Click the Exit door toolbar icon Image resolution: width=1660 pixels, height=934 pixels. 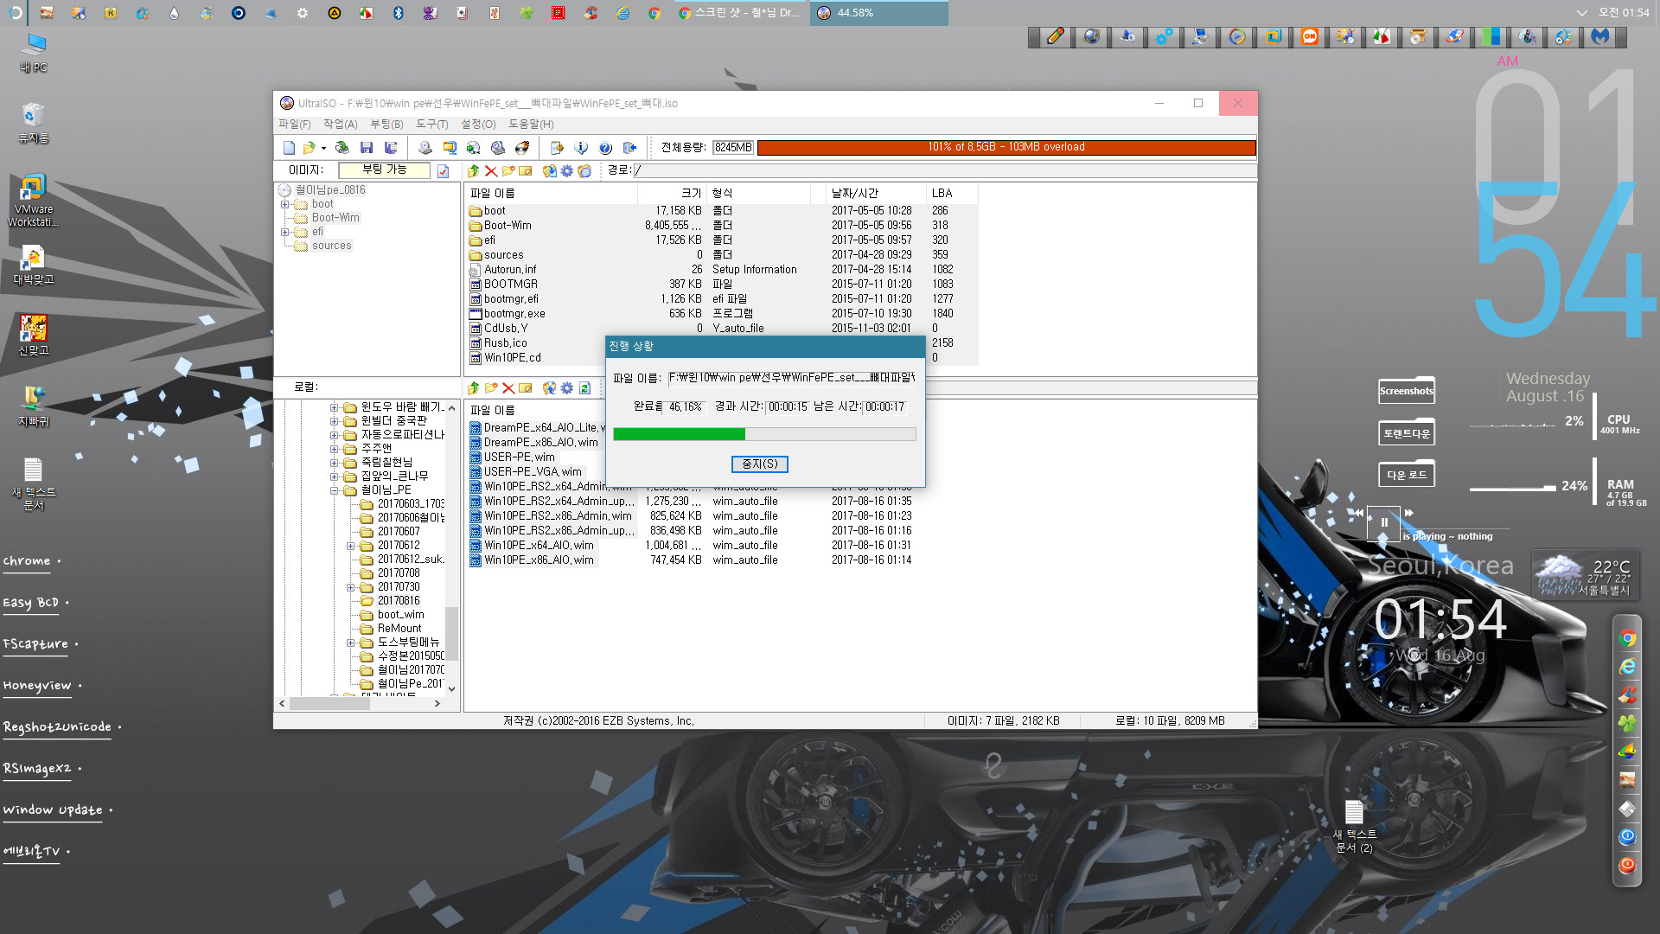click(629, 148)
